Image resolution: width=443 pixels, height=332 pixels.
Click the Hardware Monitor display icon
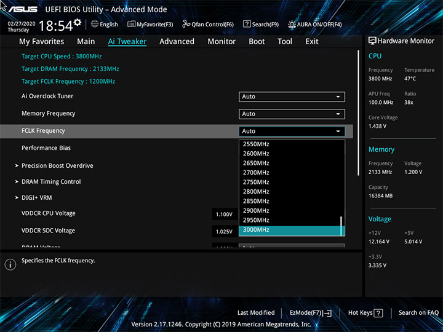tap(372, 41)
